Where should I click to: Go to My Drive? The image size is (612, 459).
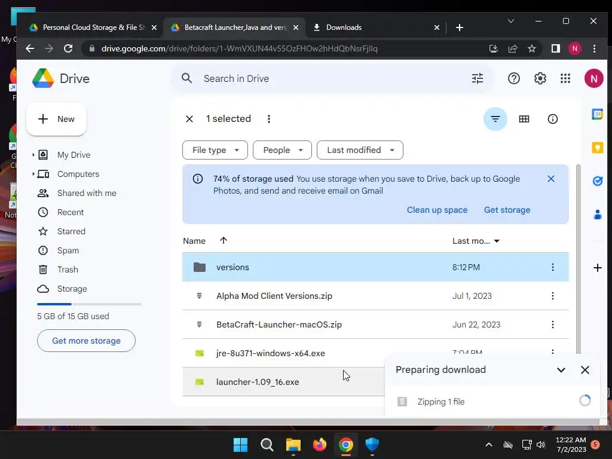pyautogui.click(x=74, y=155)
